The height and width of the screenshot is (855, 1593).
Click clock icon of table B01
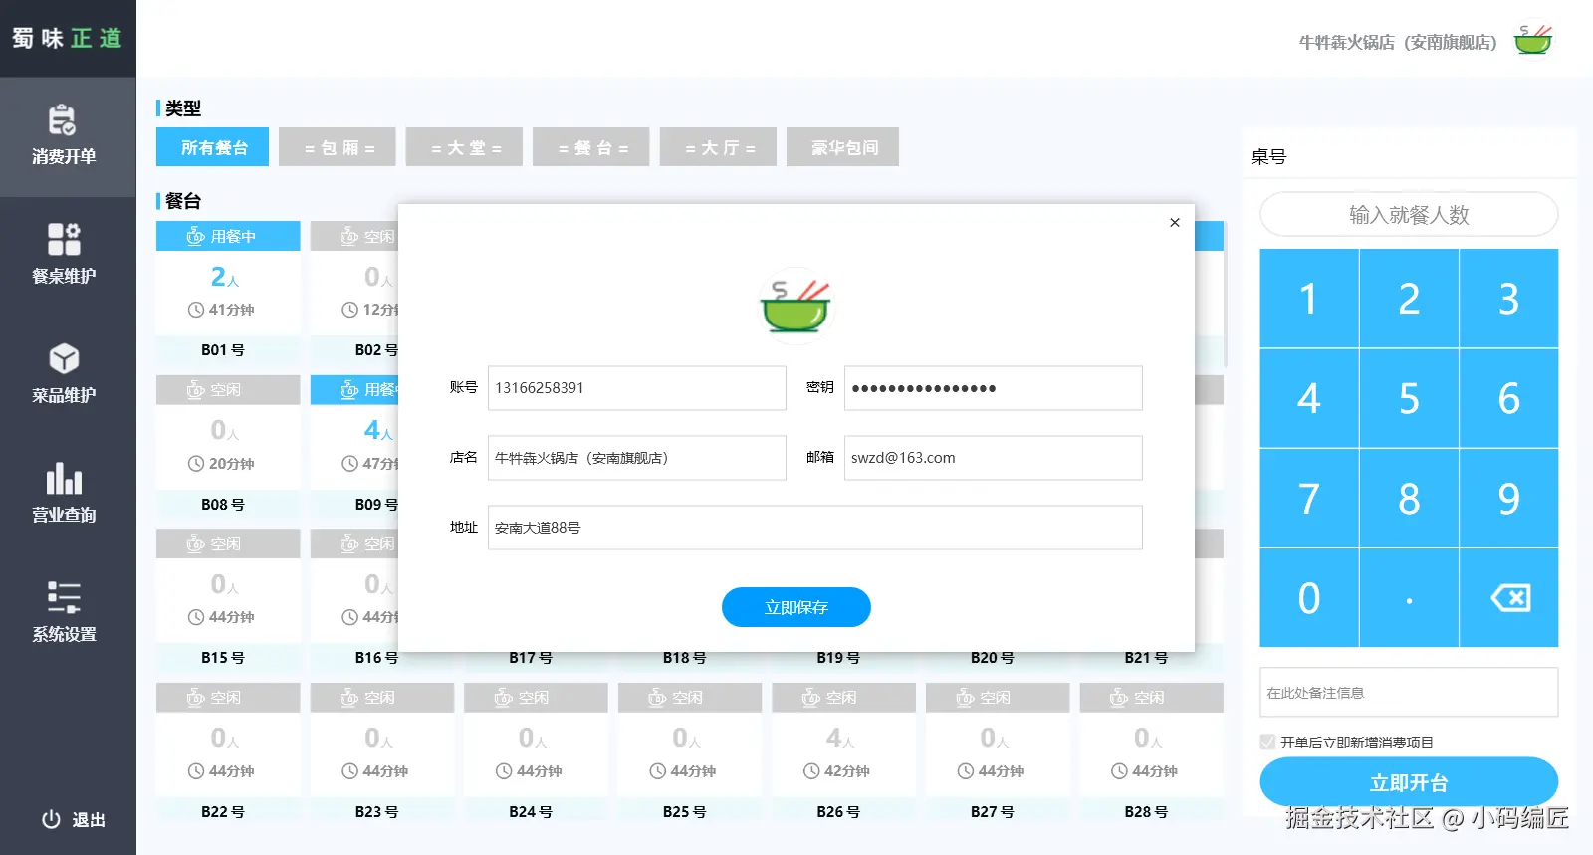(x=196, y=310)
